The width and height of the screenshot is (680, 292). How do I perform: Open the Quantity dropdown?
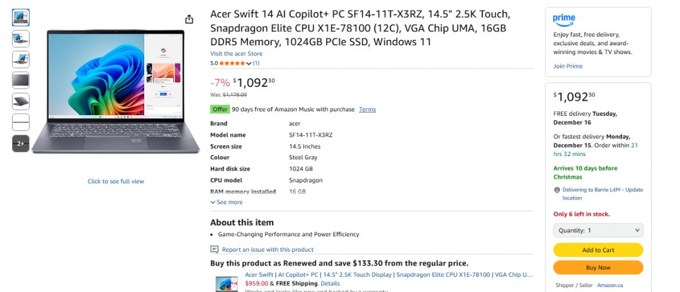click(598, 230)
